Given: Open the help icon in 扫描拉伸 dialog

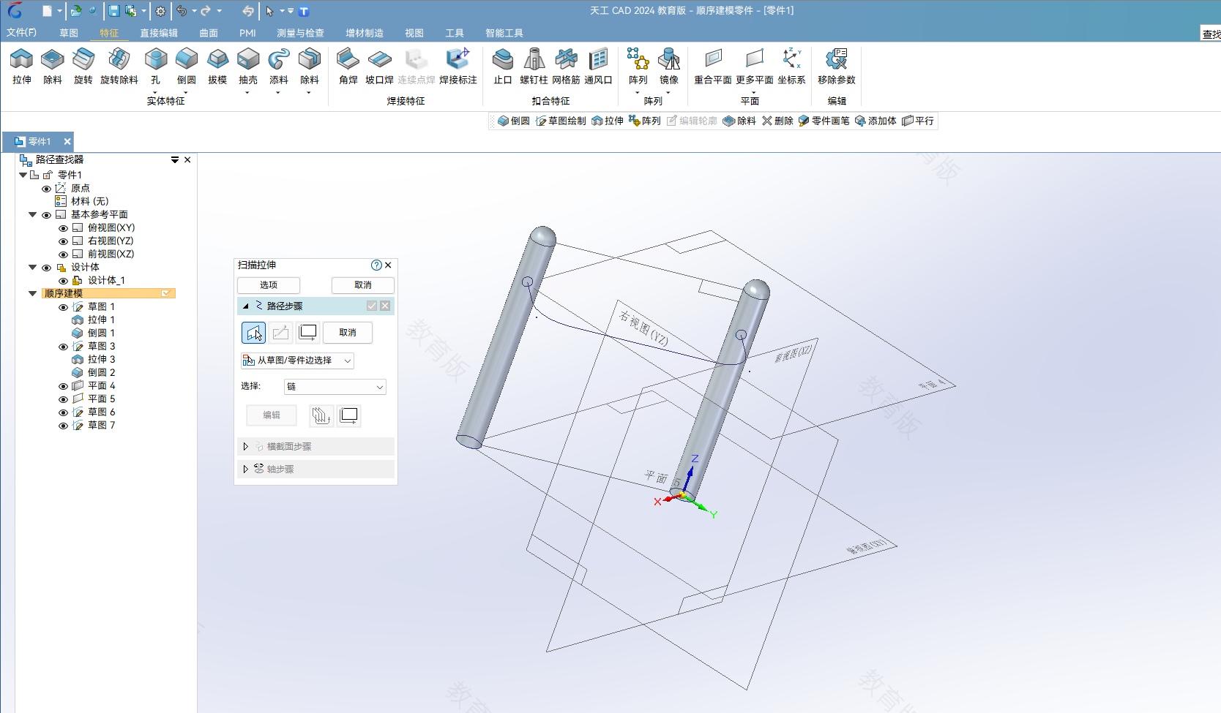Looking at the screenshot, I should point(376,265).
